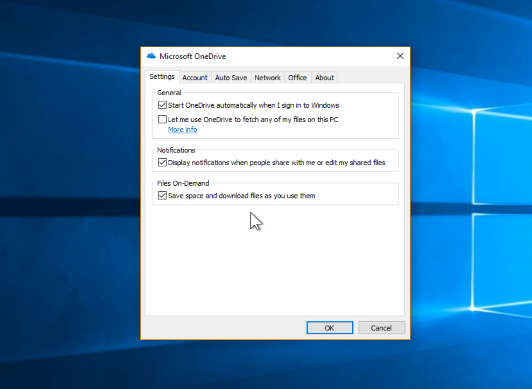
Task: Toggle Save space Files On-Demand checkbox
Action: click(x=162, y=196)
